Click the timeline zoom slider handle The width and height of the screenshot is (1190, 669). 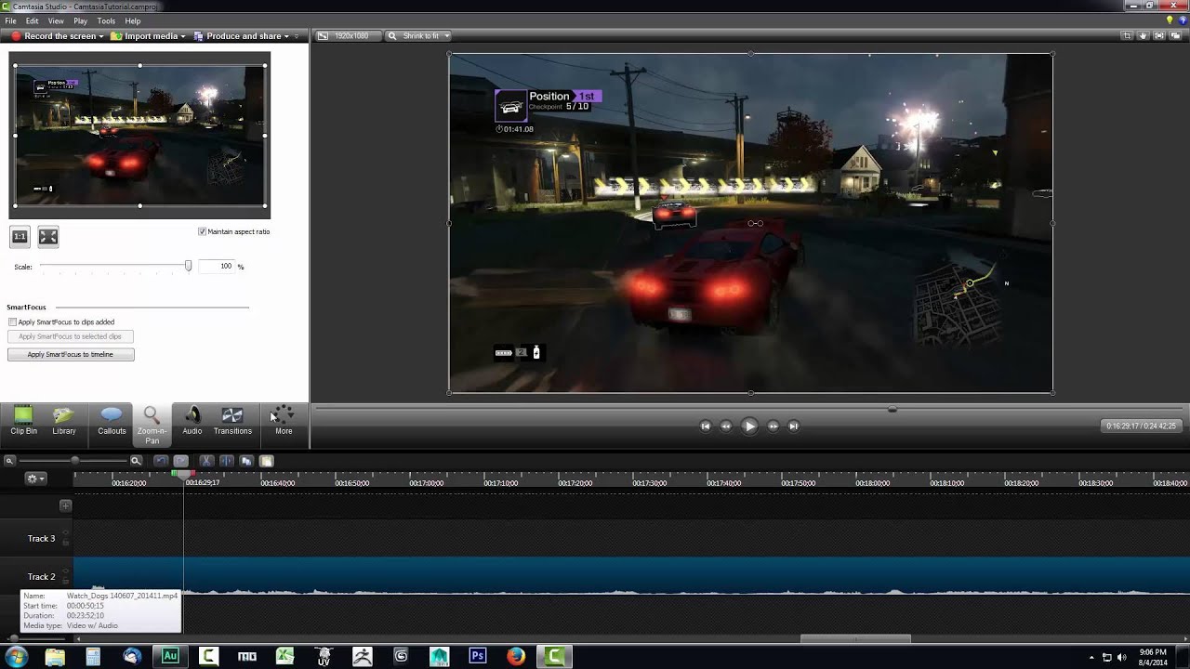click(x=74, y=461)
